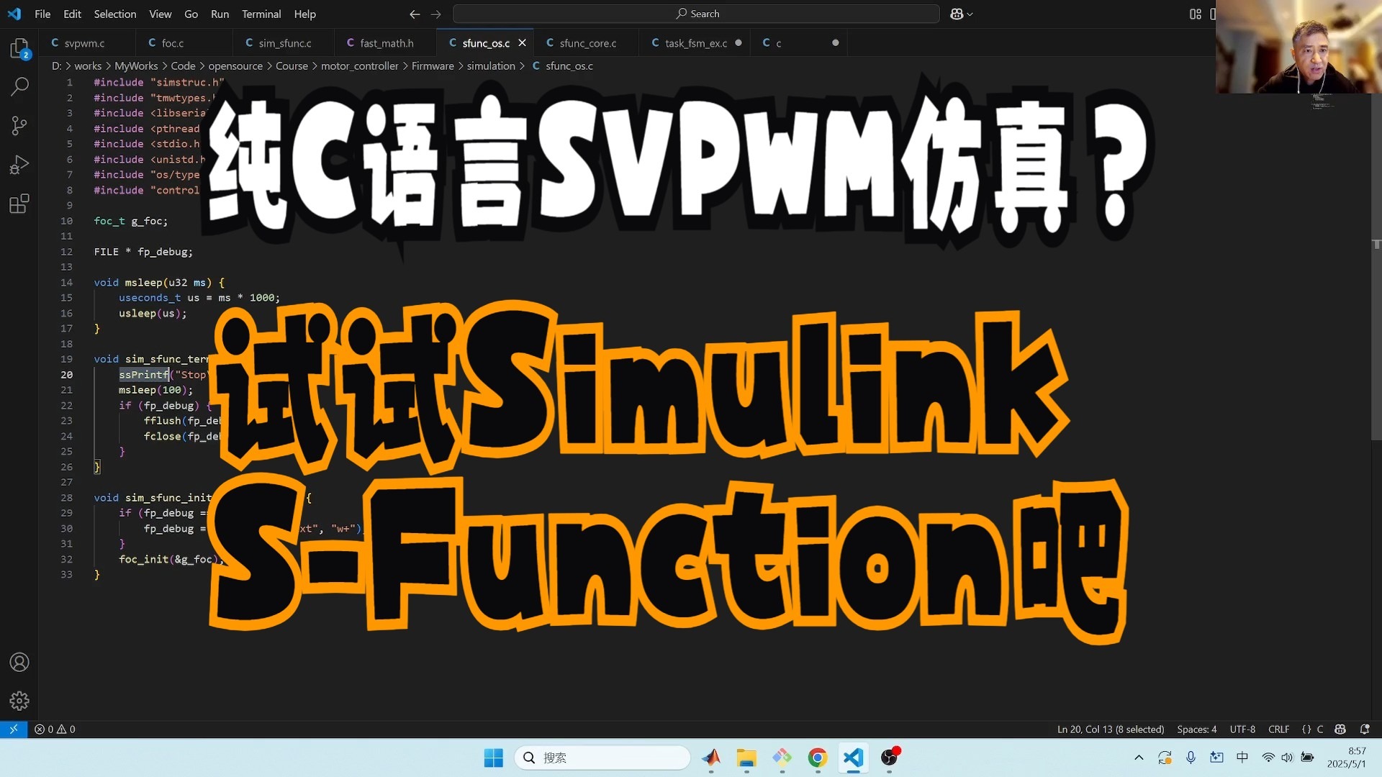This screenshot has height=777, width=1382.
Task: Open the motor_controller breadcrumb
Action: click(359, 65)
